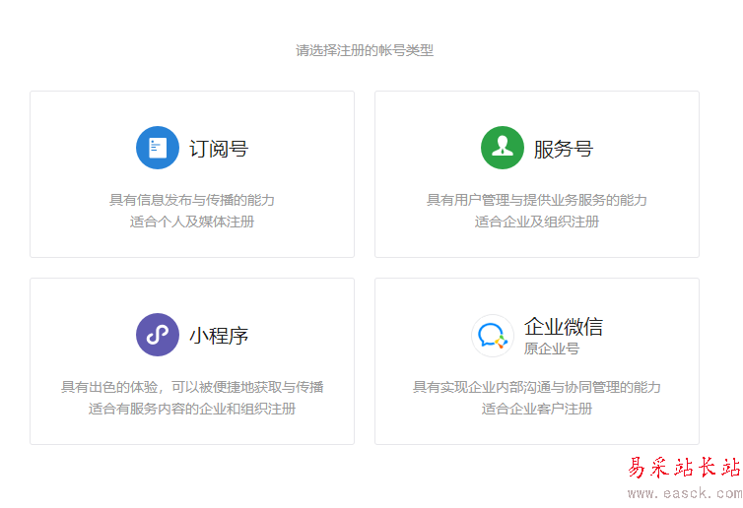Click text 适合有服务内容的企业和组织注册
The width and height of the screenshot is (743, 508).
pos(192,409)
